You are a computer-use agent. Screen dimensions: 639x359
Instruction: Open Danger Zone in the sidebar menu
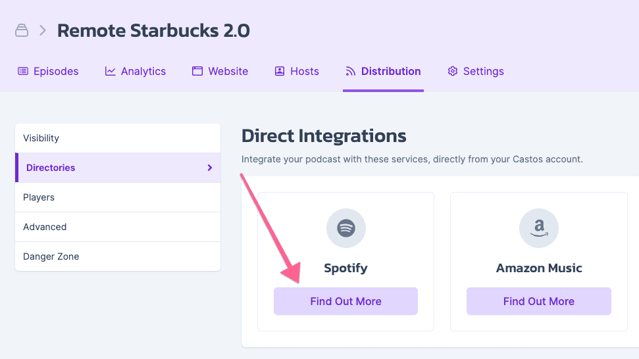[x=118, y=256]
